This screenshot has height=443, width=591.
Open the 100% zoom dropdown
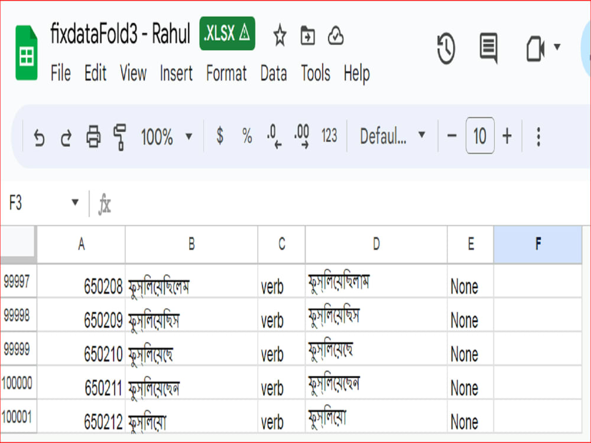(166, 136)
